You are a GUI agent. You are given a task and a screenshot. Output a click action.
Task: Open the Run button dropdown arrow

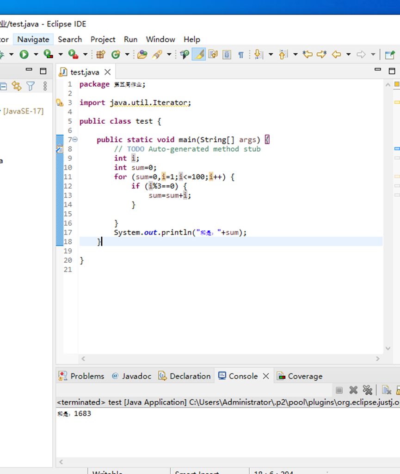pos(36,55)
